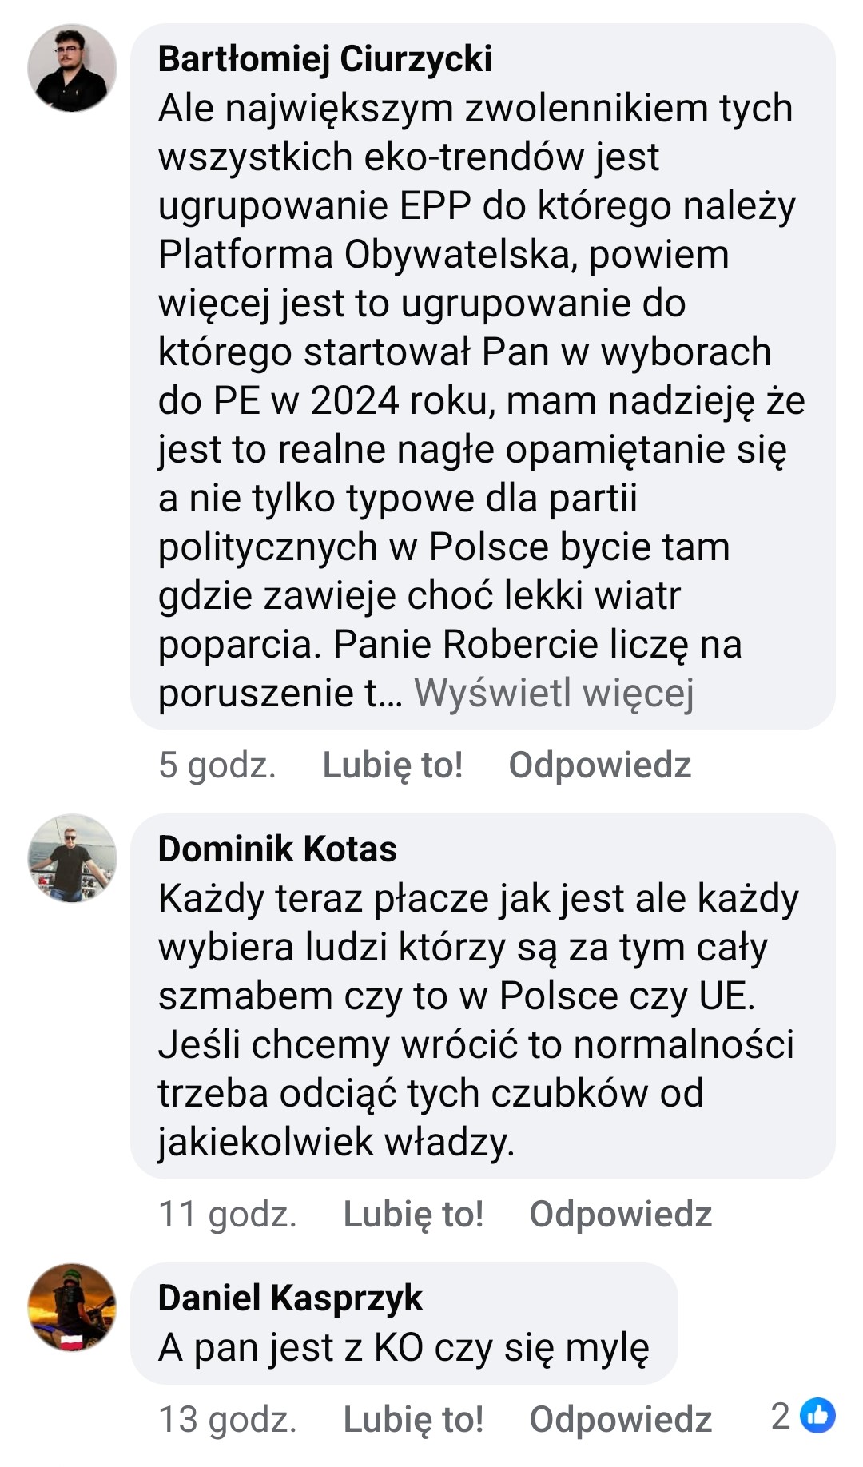The width and height of the screenshot is (863, 1467).
Task: Like Dominik Kotas's comment with Lubię to!
Action: point(413,1214)
